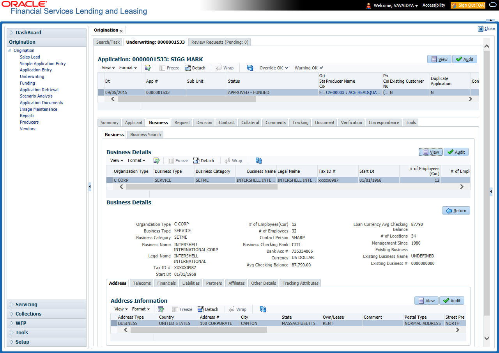The height and width of the screenshot is (353, 499).
Task: Toggle the Existing Business checkbox
Action: [411, 250]
